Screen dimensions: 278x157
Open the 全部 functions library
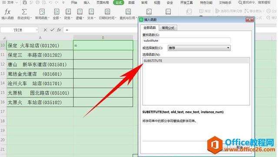click(x=57, y=14)
